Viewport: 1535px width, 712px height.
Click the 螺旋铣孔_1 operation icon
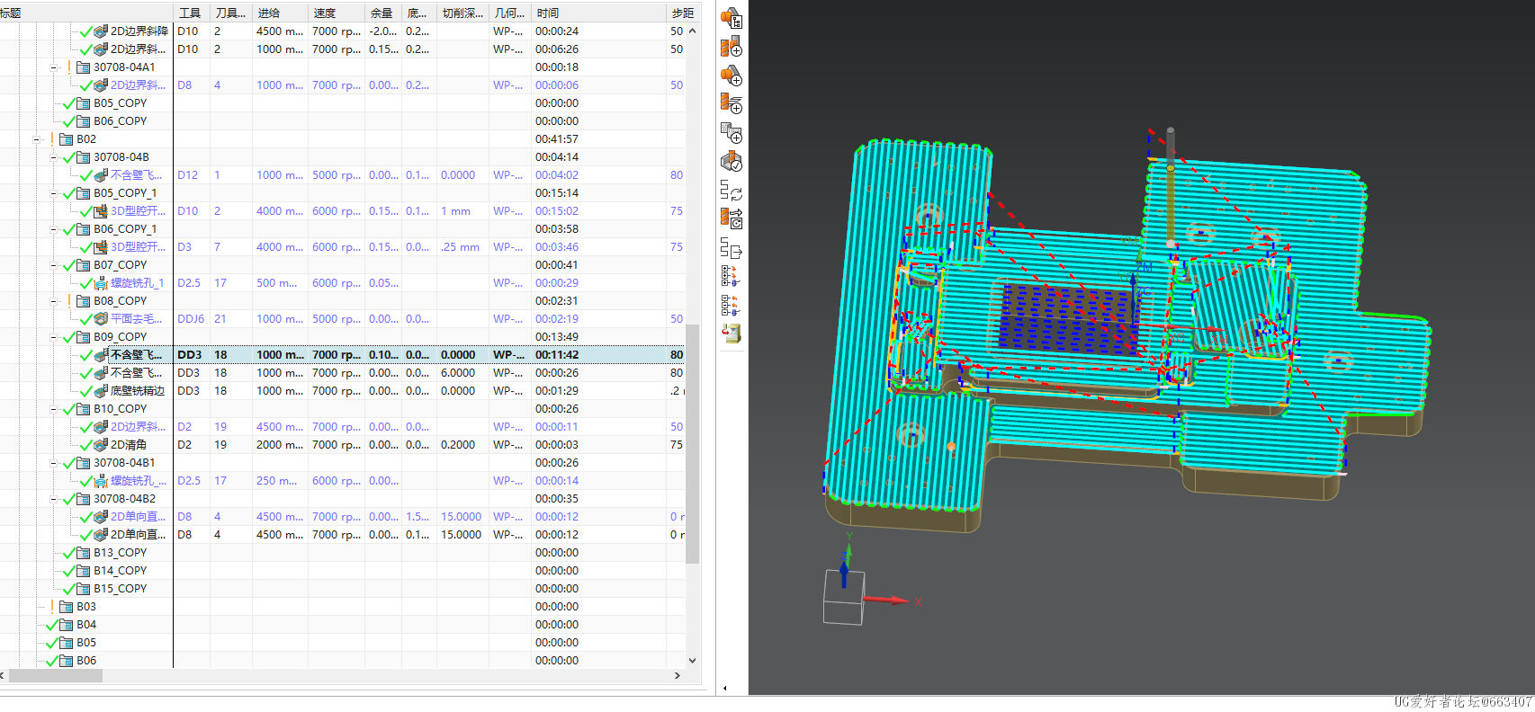coord(101,283)
